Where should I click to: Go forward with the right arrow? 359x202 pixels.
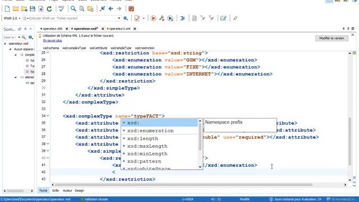[119, 9]
